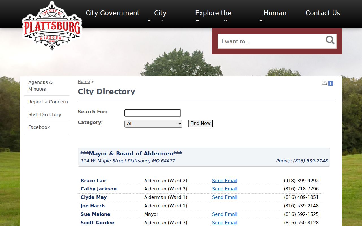Open Explore the Community menu
This screenshot has height=226, width=362.
click(213, 17)
